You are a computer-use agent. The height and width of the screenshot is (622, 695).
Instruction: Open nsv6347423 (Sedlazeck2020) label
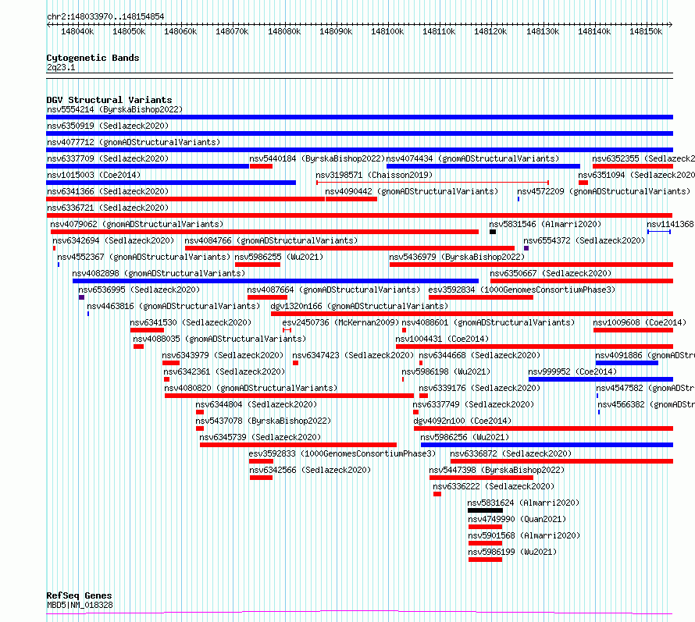point(353,355)
